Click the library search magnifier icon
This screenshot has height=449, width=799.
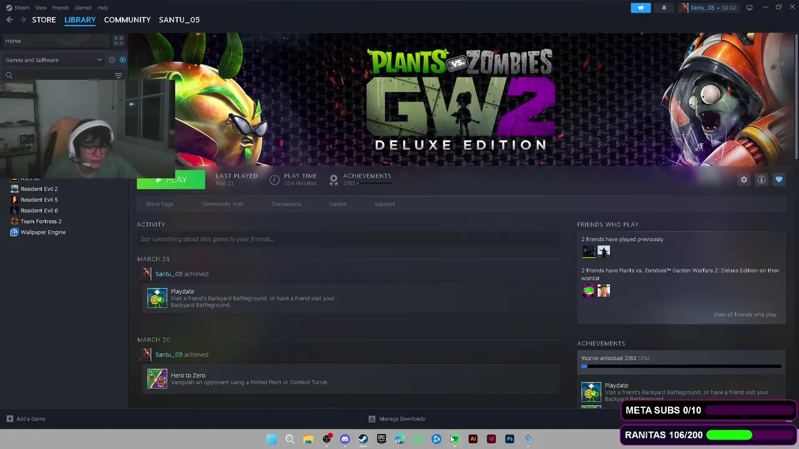coord(9,75)
